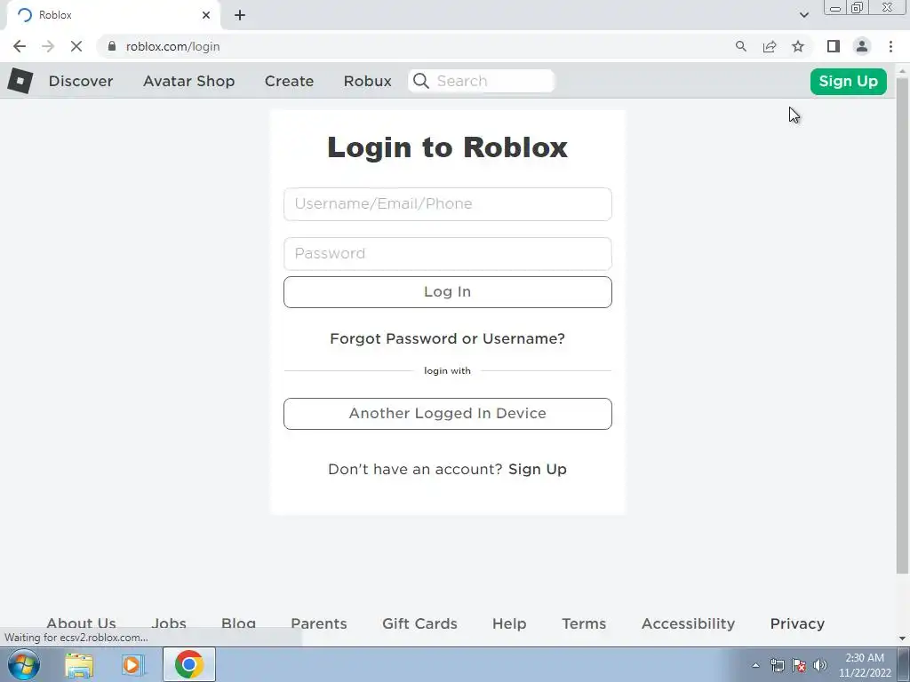This screenshot has width=910, height=682.
Task: Click the Roblox logo icon
Action: click(x=20, y=81)
